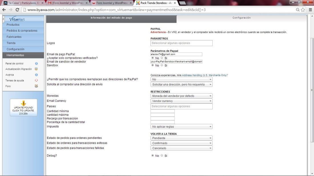This screenshot has height=176, width=314.
Task: Click the browser forward arrow
Action: [11, 10]
